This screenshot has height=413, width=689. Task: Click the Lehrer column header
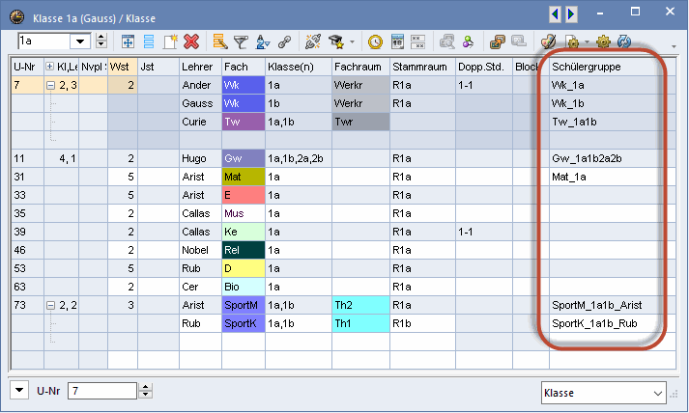click(x=199, y=67)
